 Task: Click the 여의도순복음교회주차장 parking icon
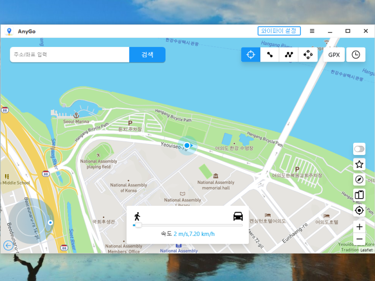297,170
